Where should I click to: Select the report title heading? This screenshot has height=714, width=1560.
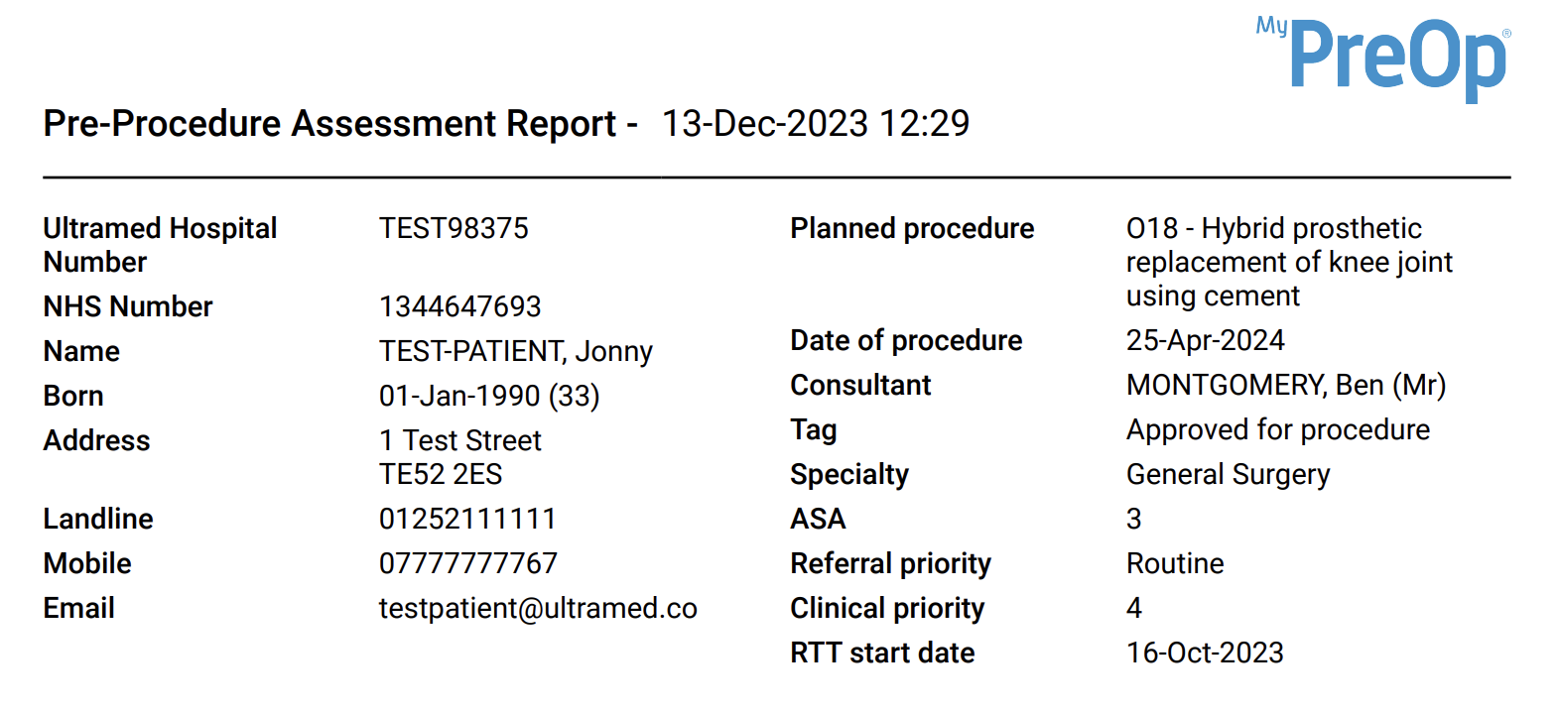pos(340,124)
